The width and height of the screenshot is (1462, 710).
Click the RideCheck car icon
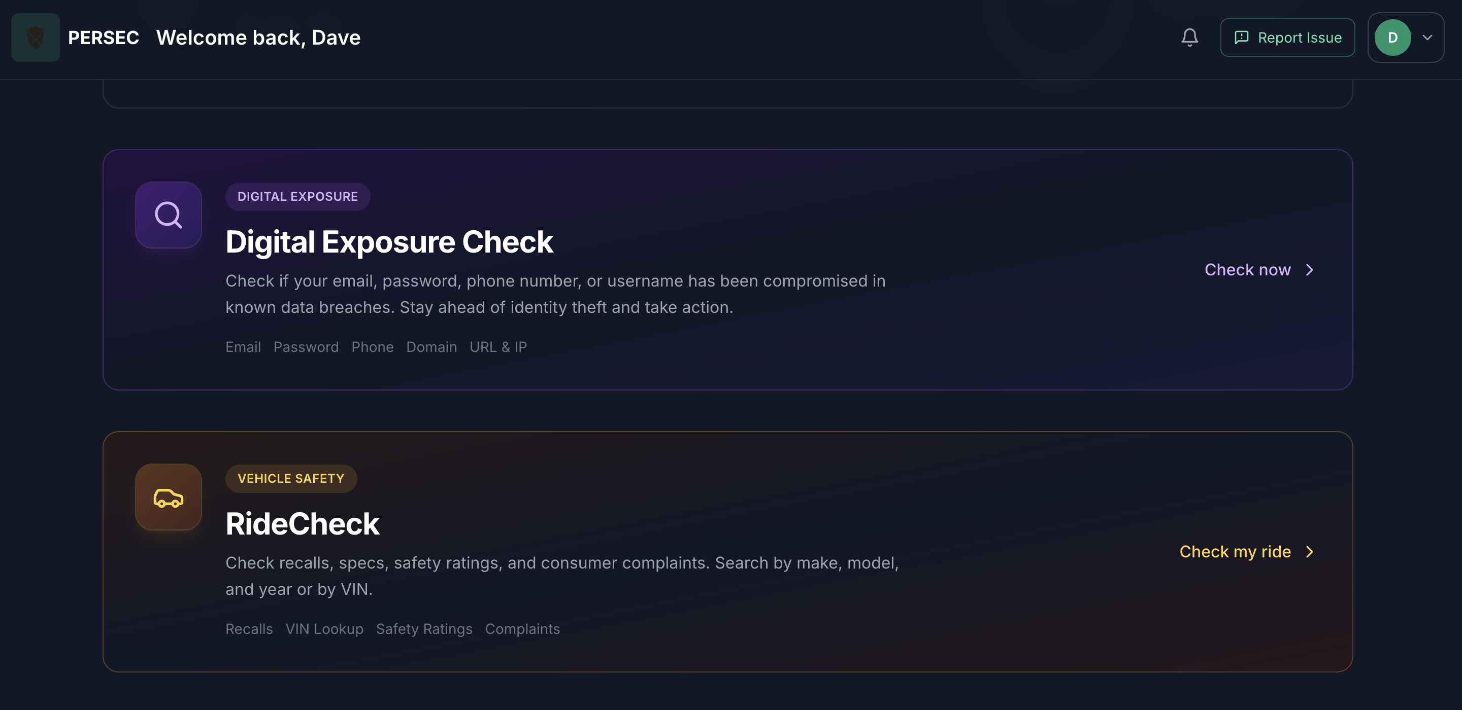pos(169,498)
